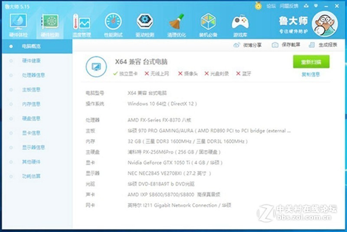This screenshot has height=232, width=347.
Task: Click 970 PRO GAMING/AURA motherboard value
Action: coord(209,131)
